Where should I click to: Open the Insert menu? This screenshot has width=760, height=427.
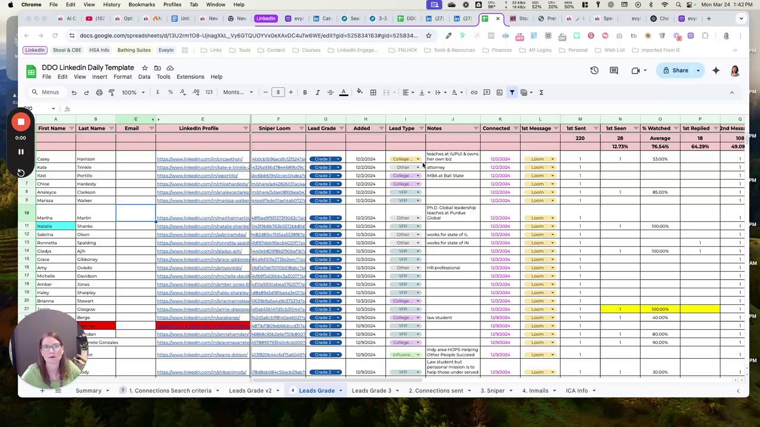[100, 77]
